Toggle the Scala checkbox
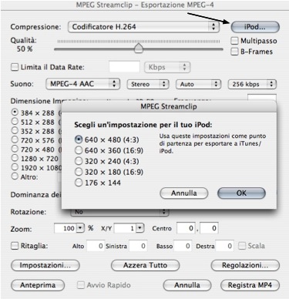The image size is (289, 299). pyautogui.click(x=242, y=246)
